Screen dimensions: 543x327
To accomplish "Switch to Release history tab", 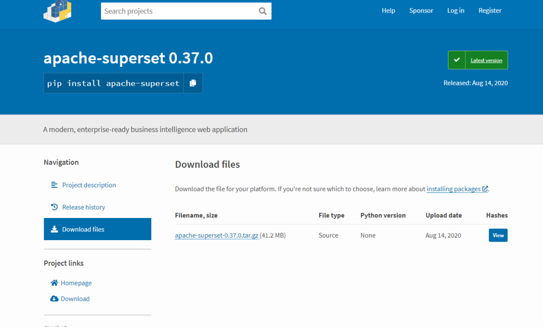I will (83, 207).
